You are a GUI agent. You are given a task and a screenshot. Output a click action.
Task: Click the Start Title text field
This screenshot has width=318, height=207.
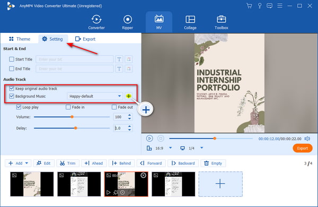[x=75, y=59]
